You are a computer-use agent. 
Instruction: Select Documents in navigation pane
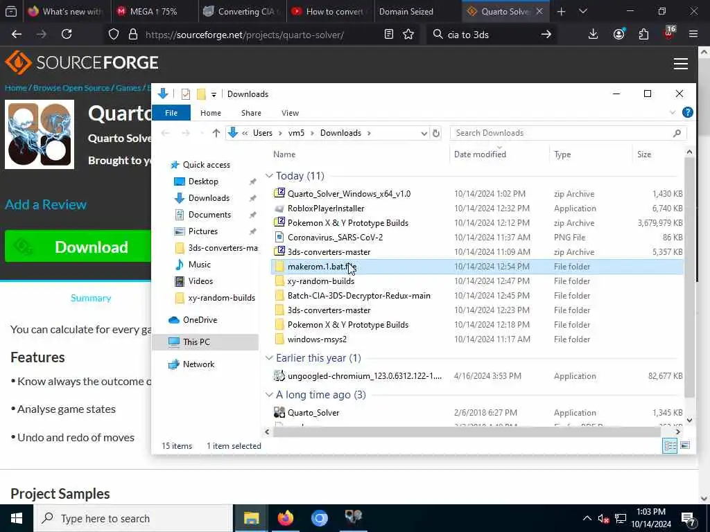[209, 215]
